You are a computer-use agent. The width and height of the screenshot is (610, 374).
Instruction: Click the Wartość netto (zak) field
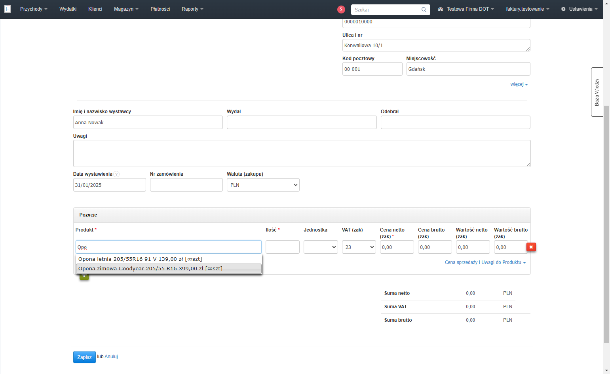coord(473,247)
